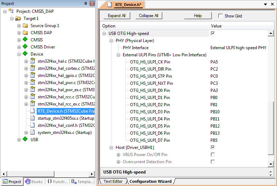The height and width of the screenshot is (186, 277).
Task: Select the PA5 value for ULPI_CK Pin
Action: pyautogui.click(x=214, y=62)
